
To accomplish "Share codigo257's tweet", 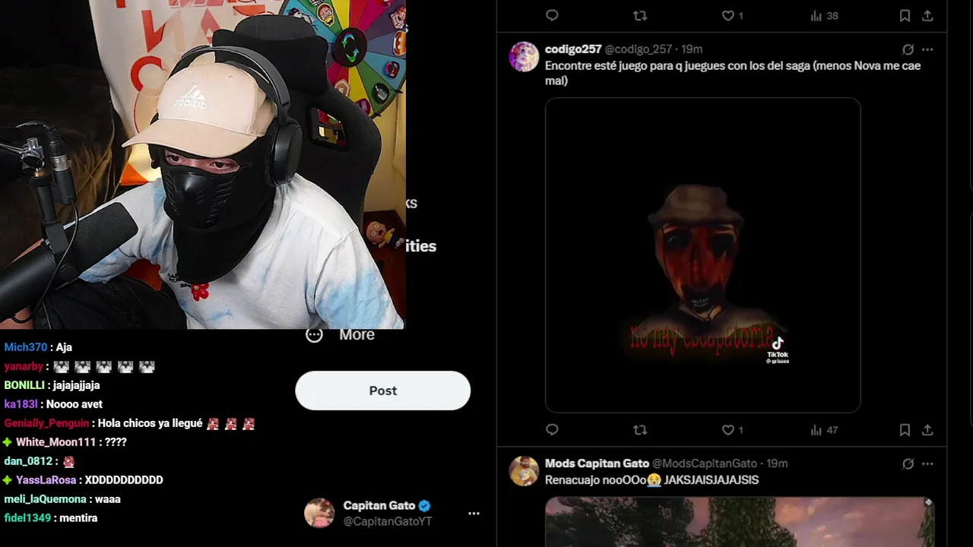I will click(927, 430).
